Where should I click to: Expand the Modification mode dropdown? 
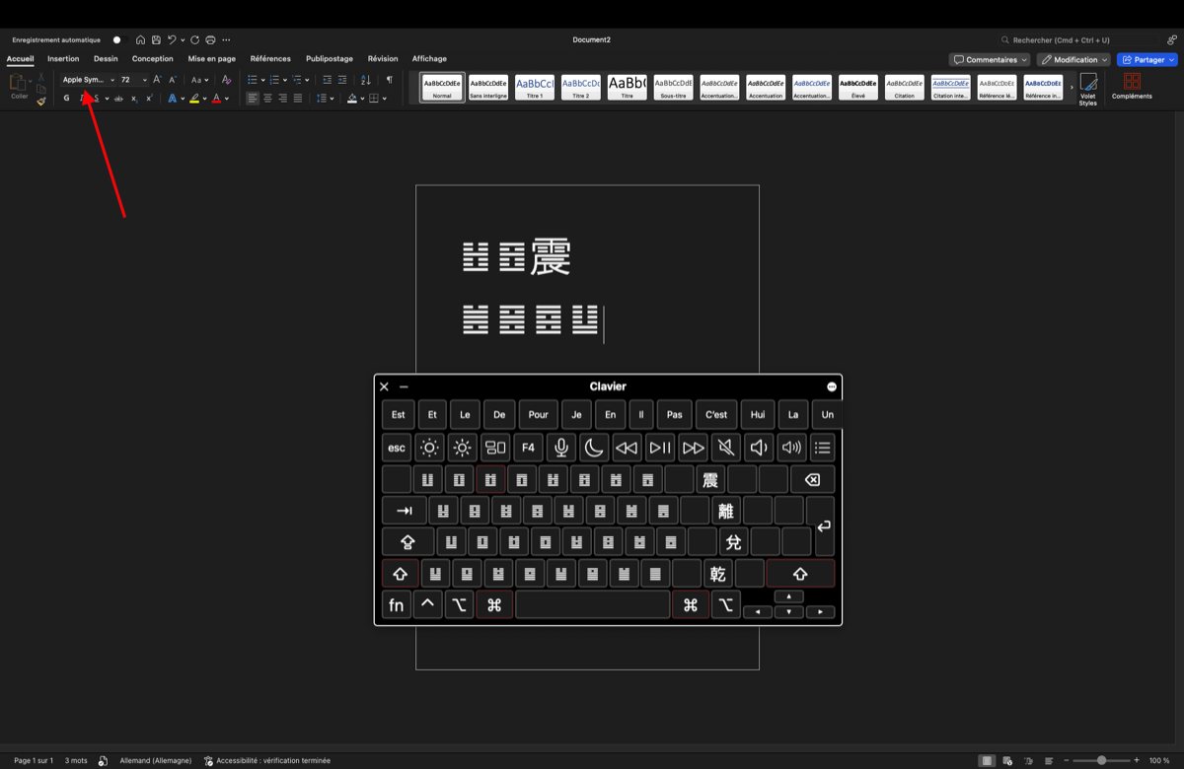[x=1073, y=59]
